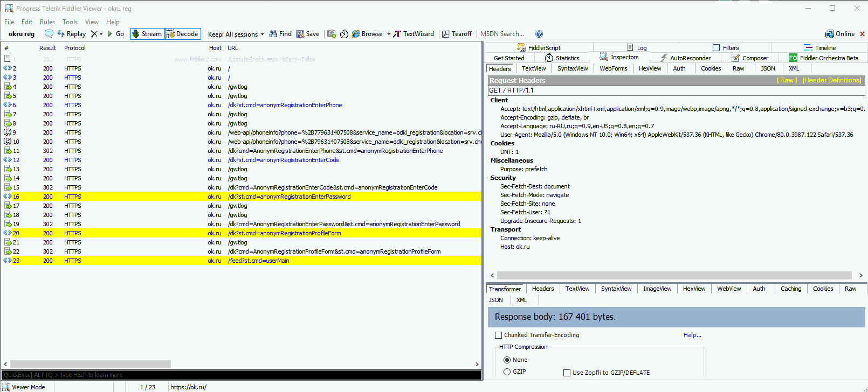Screen dimensions: 868x392
Task: Select session 6 anonymRegistrationEnterPhone row
Action: (x=241, y=105)
